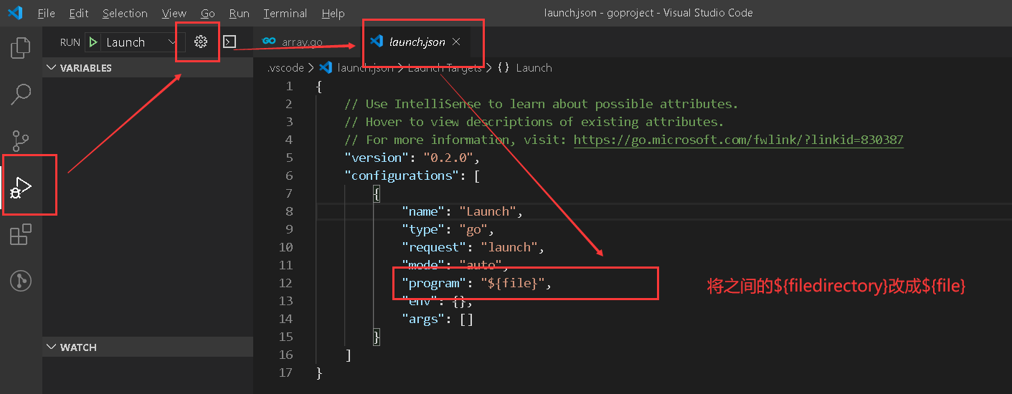The height and width of the screenshot is (394, 1012).
Task: Open the Search view icon
Action: 21,93
